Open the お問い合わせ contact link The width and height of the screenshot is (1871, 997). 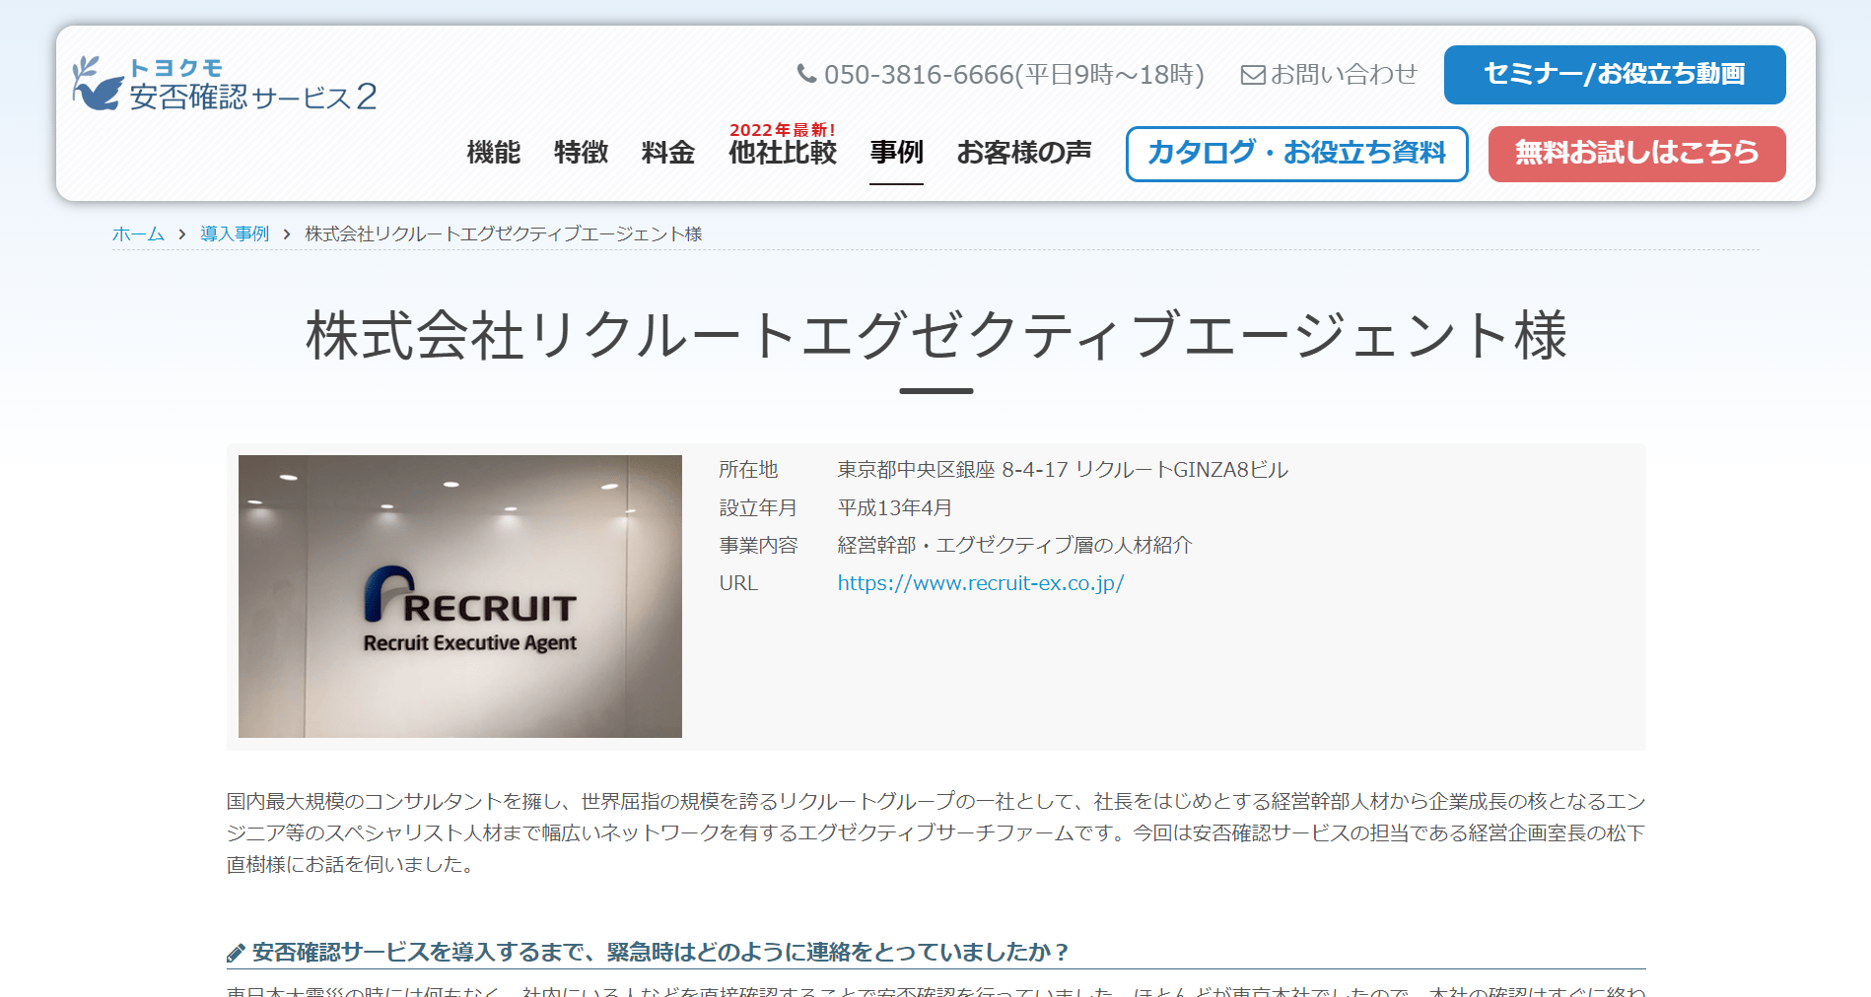point(1329,75)
